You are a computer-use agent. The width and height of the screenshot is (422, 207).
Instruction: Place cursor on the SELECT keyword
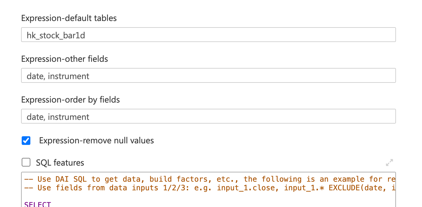(x=37, y=204)
